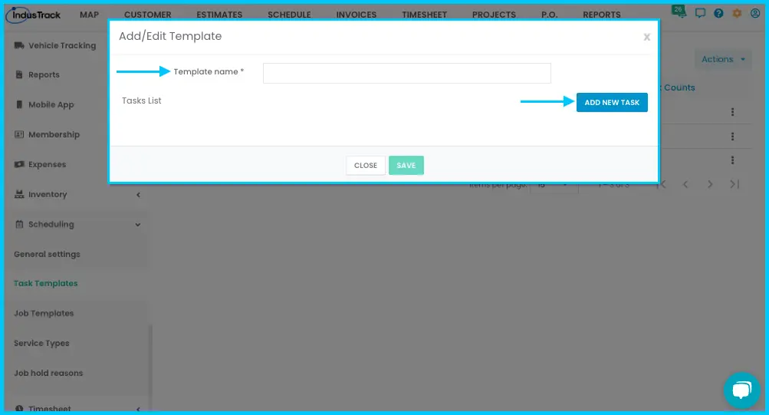This screenshot has height=415, width=769.
Task: Select Task Templates in sidebar
Action: (x=45, y=284)
